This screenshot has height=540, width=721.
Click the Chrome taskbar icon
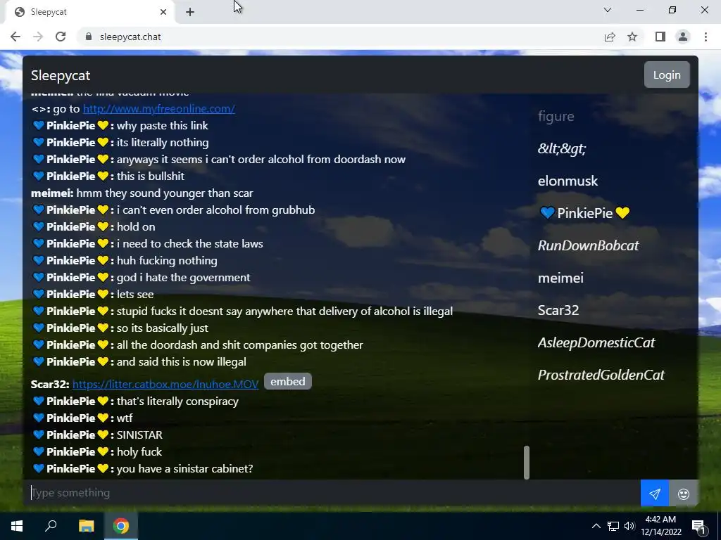pos(121,526)
